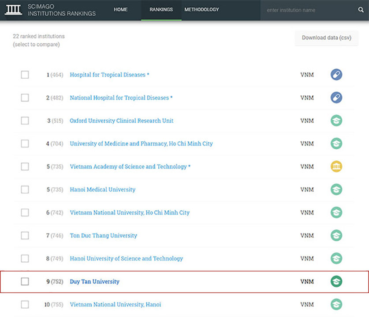
Task: Click university icon for Hanoi Medical University
Action: 336,189
